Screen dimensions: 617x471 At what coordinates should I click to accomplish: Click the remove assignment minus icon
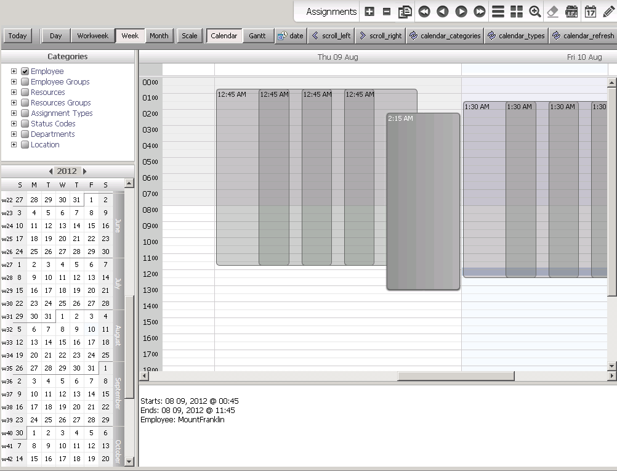pyautogui.click(x=386, y=10)
